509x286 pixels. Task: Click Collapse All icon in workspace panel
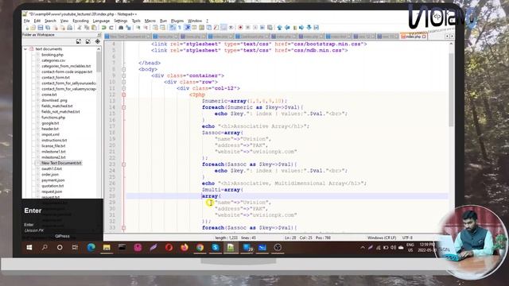[88, 41]
